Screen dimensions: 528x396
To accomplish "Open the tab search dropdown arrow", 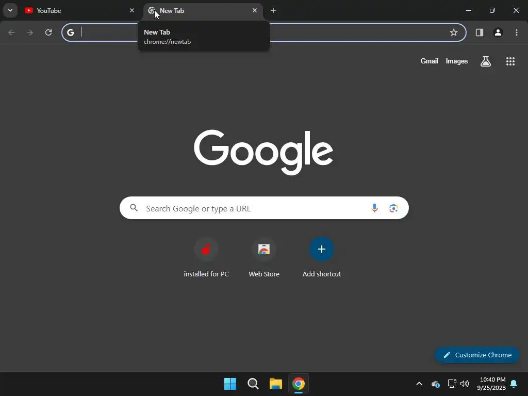I will point(10,10).
